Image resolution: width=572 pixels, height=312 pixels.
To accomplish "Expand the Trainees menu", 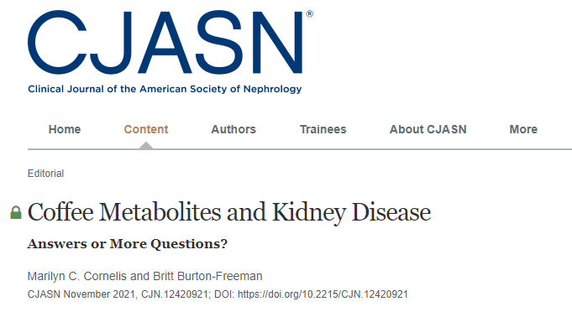I will (x=323, y=129).
